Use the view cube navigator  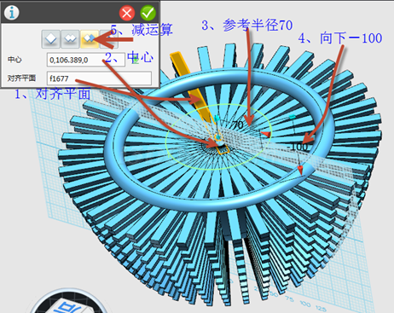pos(69,302)
